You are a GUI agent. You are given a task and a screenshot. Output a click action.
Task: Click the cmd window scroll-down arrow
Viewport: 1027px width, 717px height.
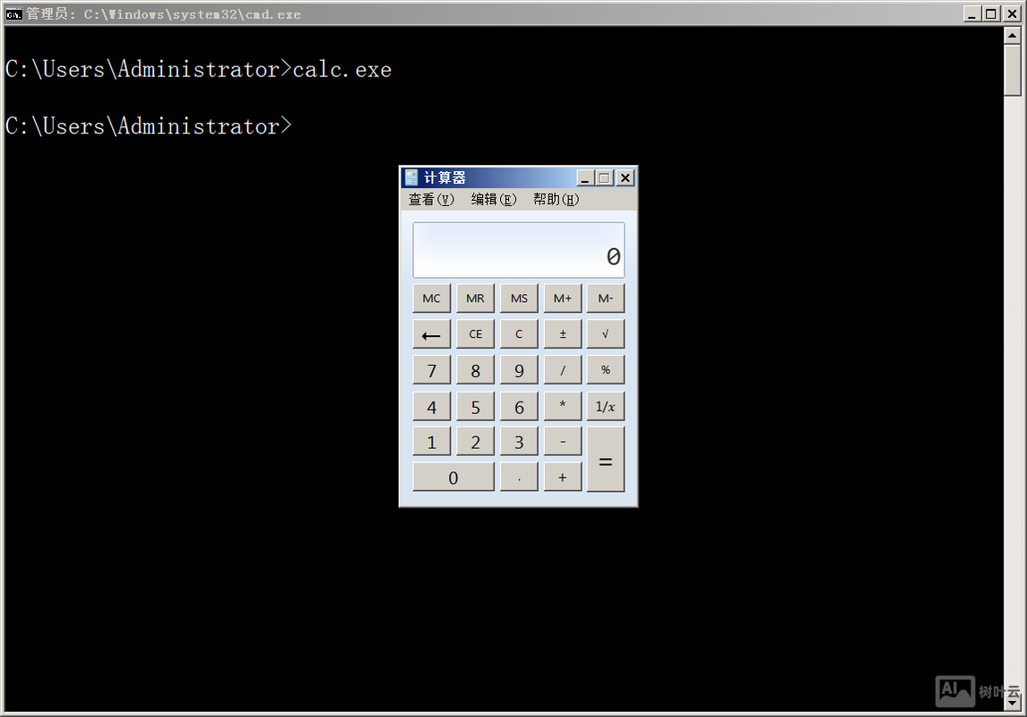(1013, 702)
